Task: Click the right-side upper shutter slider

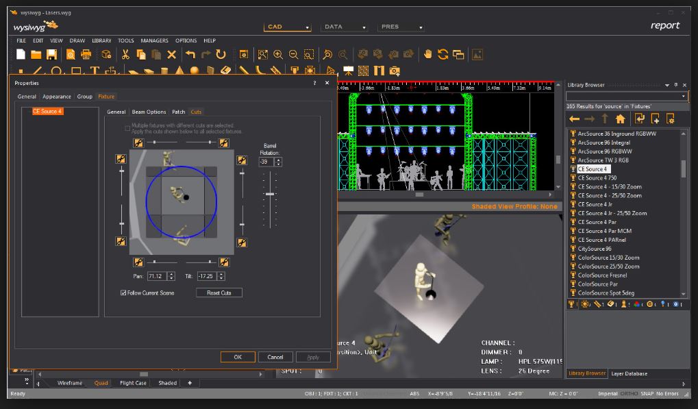Action: pos(242,182)
